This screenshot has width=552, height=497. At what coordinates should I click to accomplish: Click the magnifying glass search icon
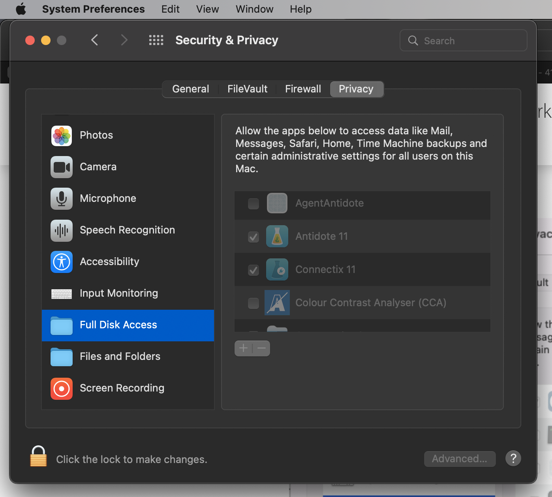[x=413, y=40]
